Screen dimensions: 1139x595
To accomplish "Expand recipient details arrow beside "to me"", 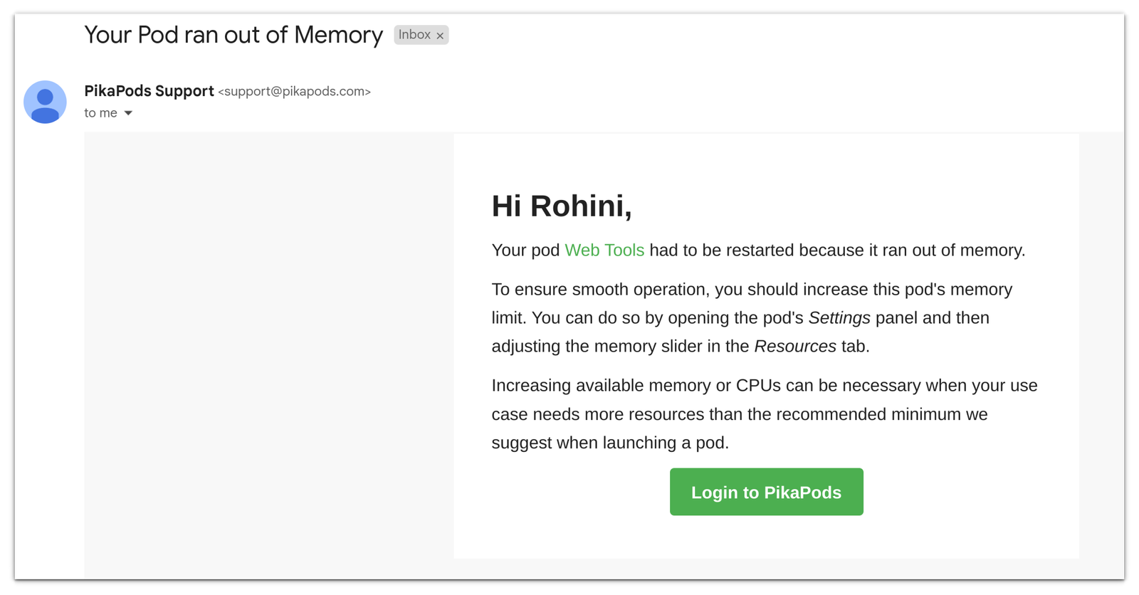I will click(128, 113).
